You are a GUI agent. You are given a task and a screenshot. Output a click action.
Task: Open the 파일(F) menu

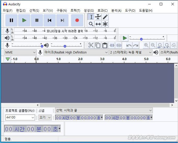[x=8, y=10]
